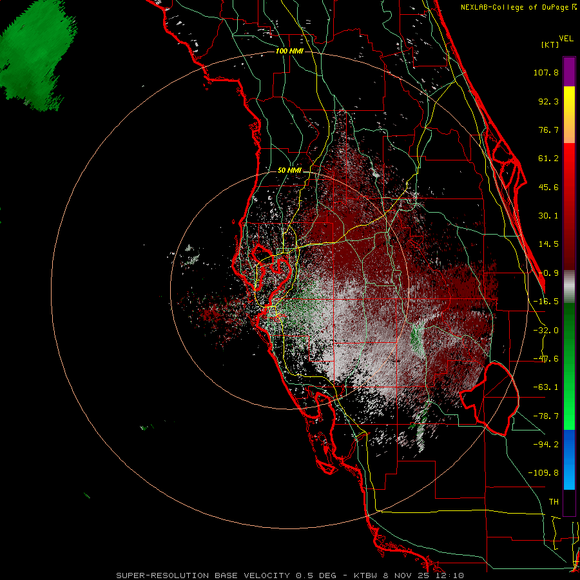Click the -78.7 velocity scale value
This screenshot has height=580, width=580.
tap(546, 416)
